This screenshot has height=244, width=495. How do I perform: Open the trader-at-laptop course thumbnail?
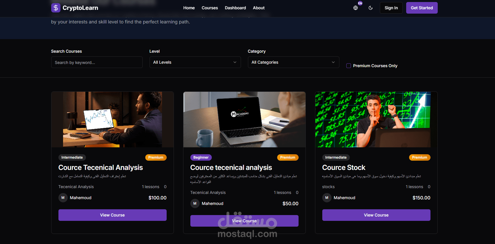[x=113, y=120]
